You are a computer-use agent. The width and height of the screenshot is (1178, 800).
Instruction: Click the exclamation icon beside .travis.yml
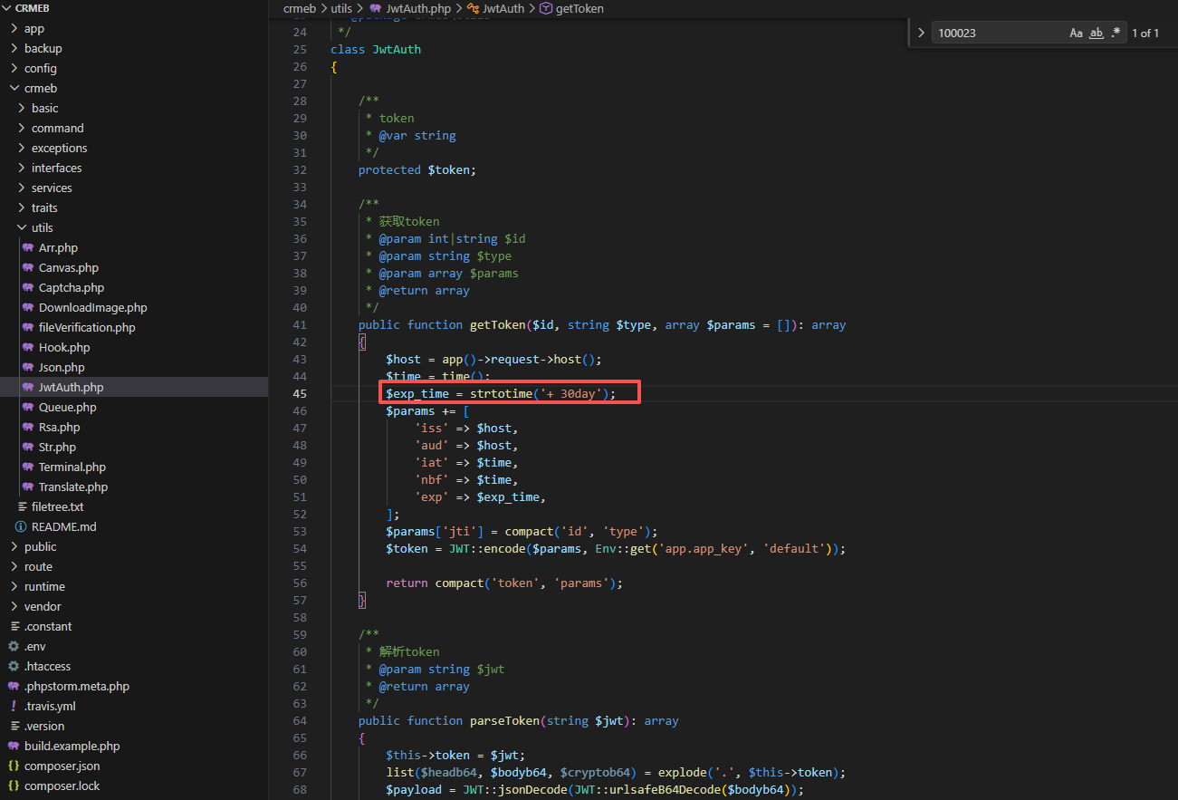click(14, 706)
